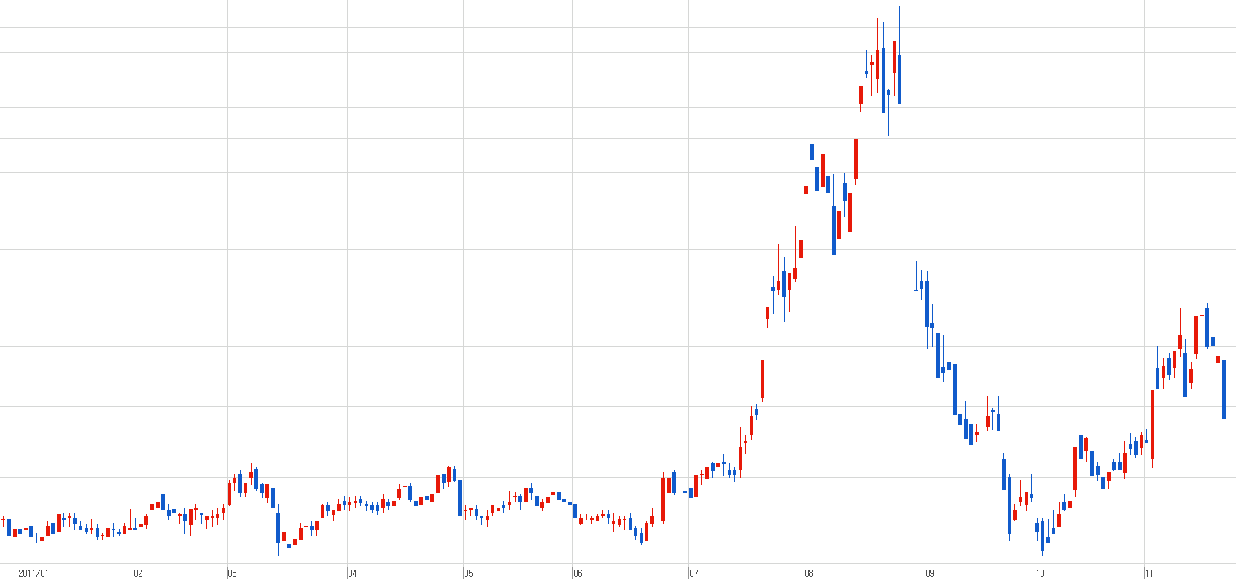Select the 10 month label at chart bottom
The image size is (1236, 579).
point(1040,573)
